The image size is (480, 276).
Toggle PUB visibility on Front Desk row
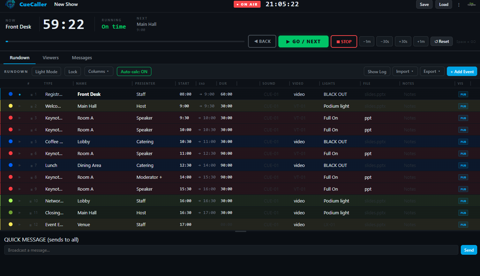pyautogui.click(x=463, y=94)
